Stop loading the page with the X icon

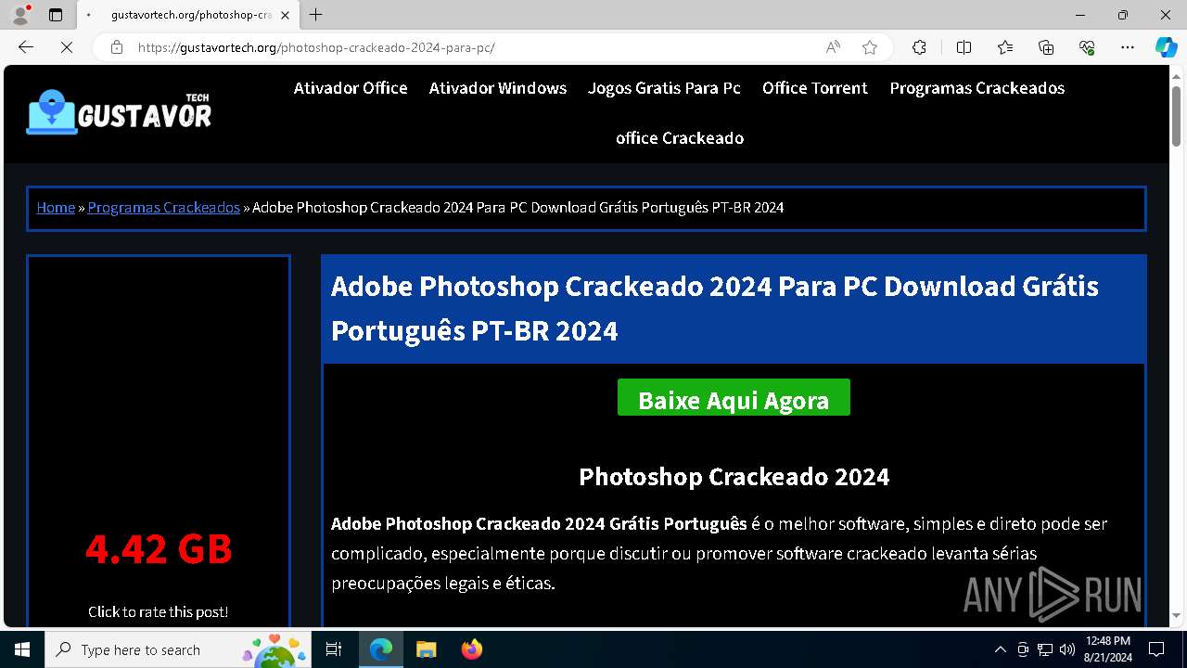[x=66, y=47]
